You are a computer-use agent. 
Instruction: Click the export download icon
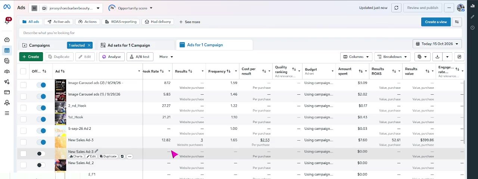437,57
